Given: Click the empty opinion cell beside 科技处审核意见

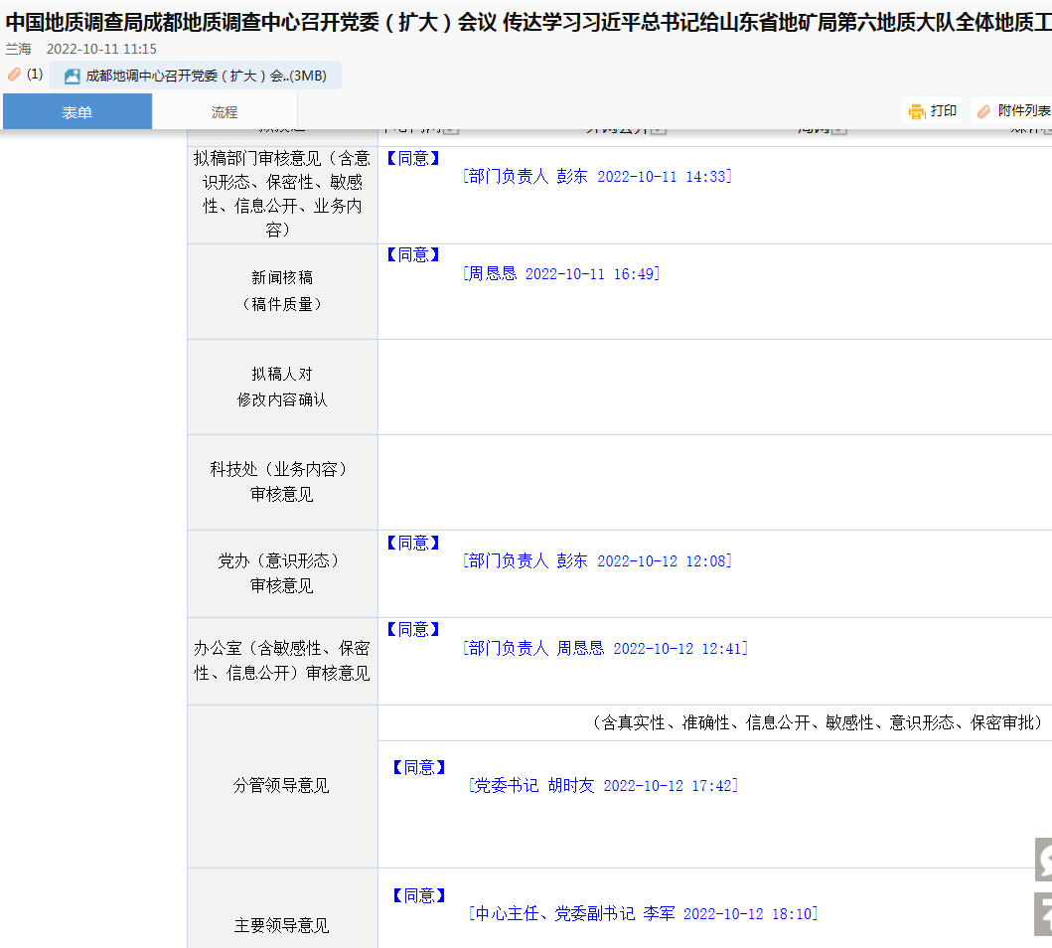Looking at the screenshot, I should point(715,482).
